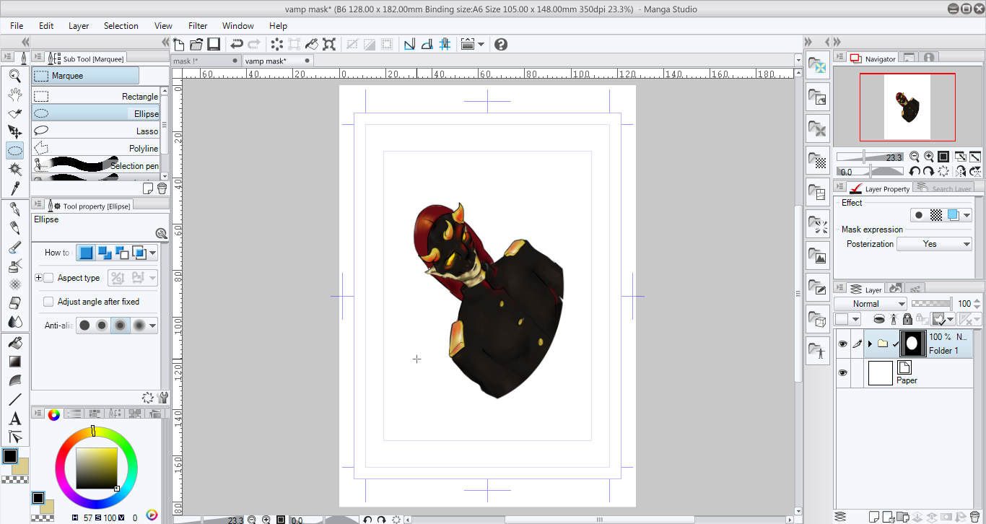Click the delete sub tool trash icon
Viewport: 986px width, 524px height.
162,188
